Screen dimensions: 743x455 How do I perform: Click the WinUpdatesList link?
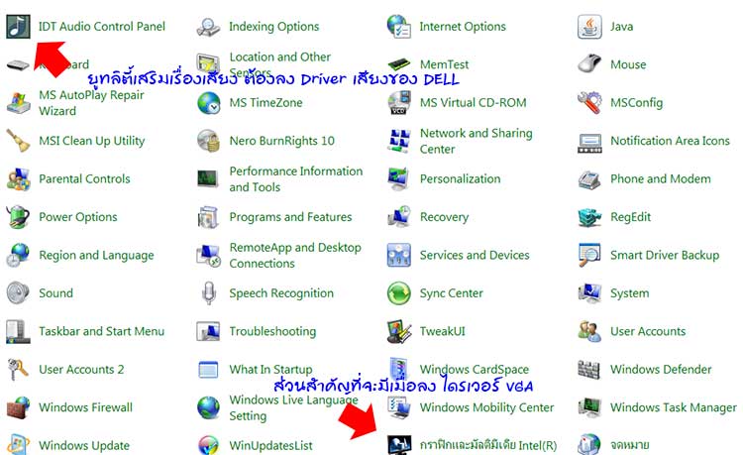pyautogui.click(x=270, y=445)
